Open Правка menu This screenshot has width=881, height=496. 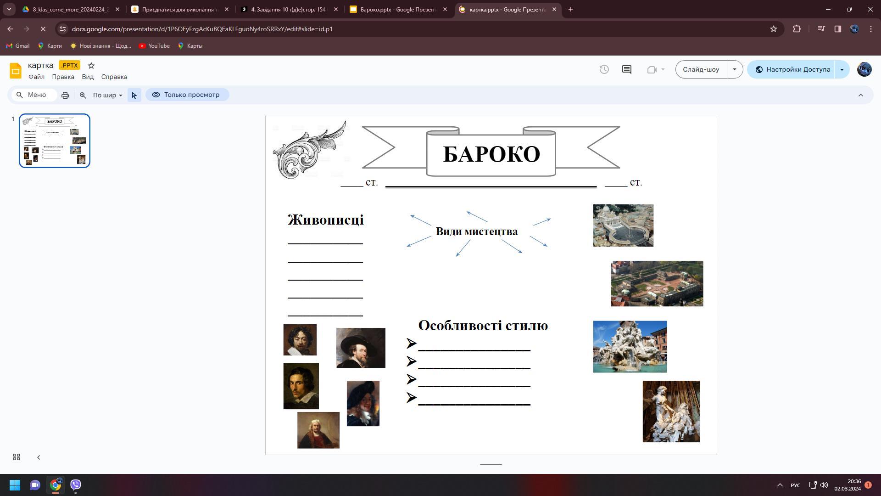[63, 77]
